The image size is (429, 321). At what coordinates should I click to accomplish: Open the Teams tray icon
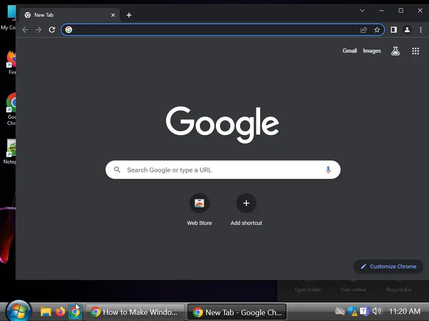click(x=364, y=311)
